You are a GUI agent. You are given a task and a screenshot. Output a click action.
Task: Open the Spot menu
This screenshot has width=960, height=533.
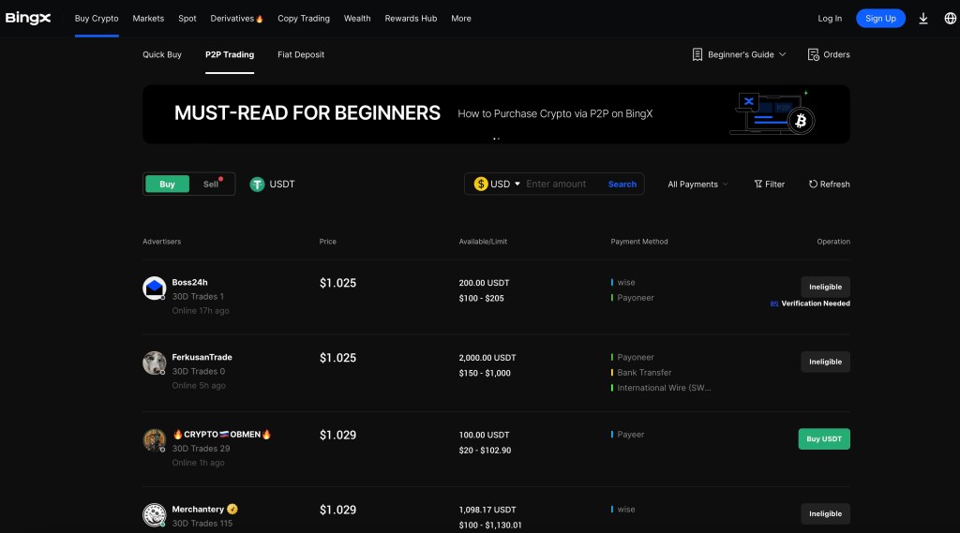coord(187,19)
